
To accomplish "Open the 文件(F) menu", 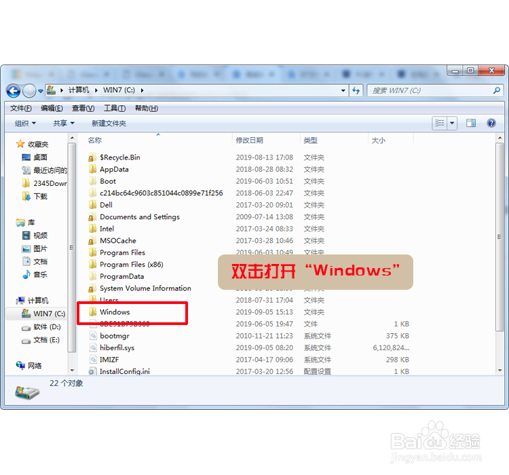I will coord(21,108).
